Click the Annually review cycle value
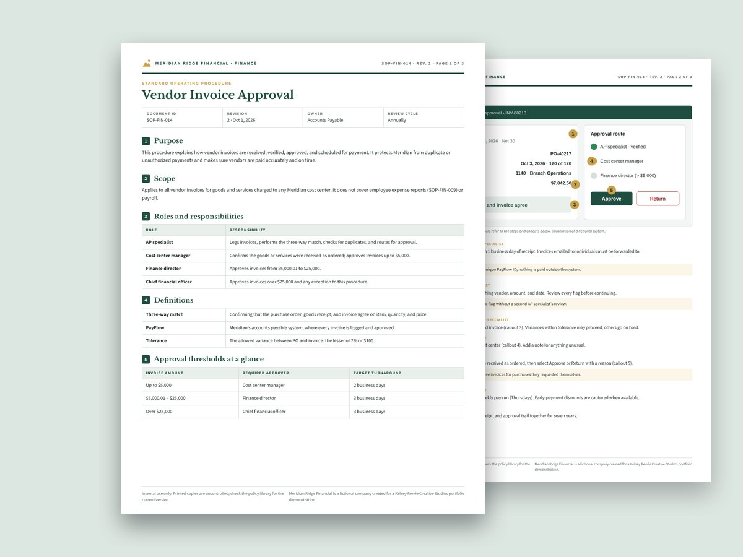Viewport: 743px width, 557px height. point(397,121)
